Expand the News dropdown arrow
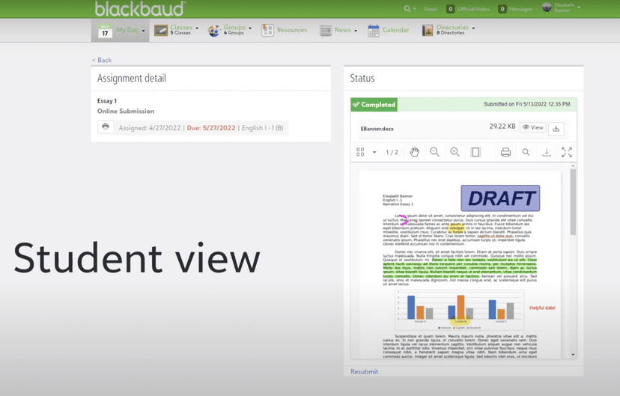The height and width of the screenshot is (396, 620). coord(356,31)
